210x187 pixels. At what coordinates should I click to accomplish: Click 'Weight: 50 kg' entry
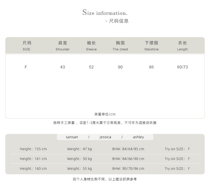79,159
